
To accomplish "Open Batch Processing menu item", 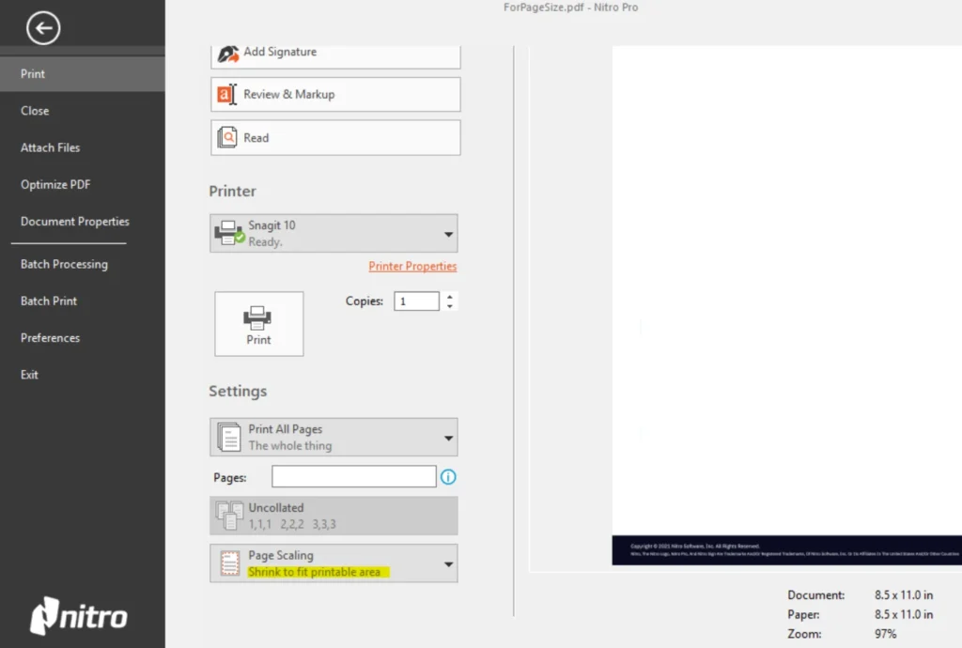I will coord(65,264).
